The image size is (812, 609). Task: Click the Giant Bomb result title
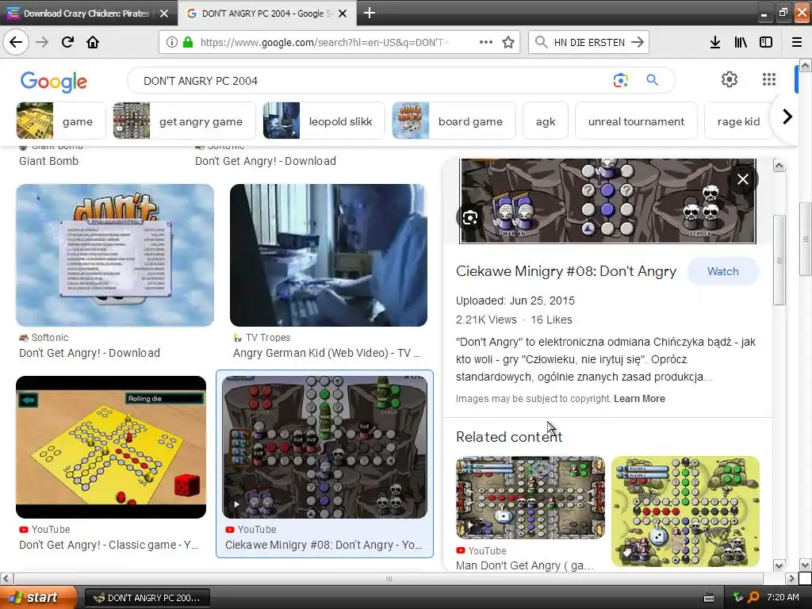[48, 161]
